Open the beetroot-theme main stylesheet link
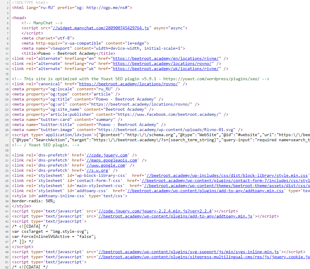 click(227, 186)
